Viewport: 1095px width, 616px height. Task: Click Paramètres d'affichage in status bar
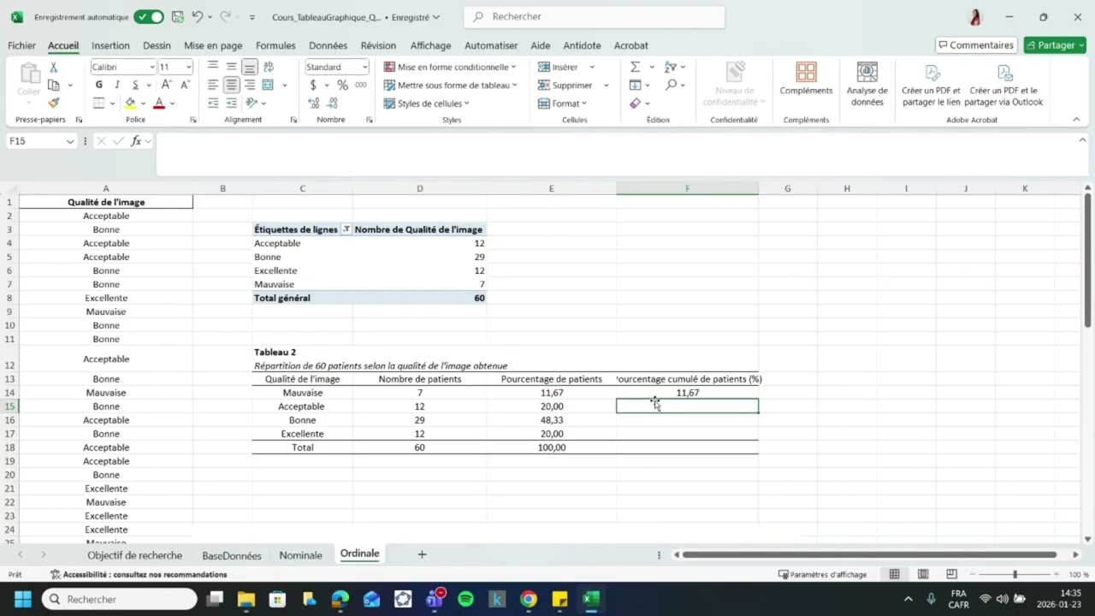(x=822, y=575)
